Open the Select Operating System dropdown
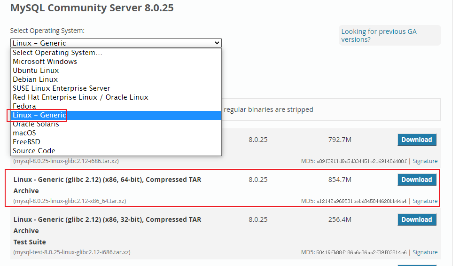467x266 pixels. pos(116,43)
